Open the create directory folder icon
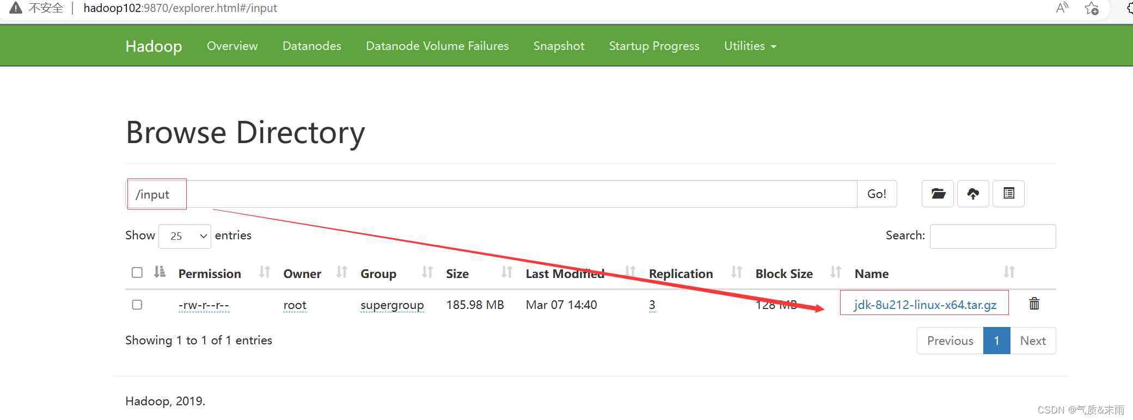The height and width of the screenshot is (420, 1133). coord(938,194)
